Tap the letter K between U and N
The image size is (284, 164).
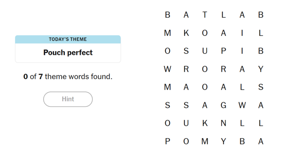pyautogui.click(x=204, y=123)
